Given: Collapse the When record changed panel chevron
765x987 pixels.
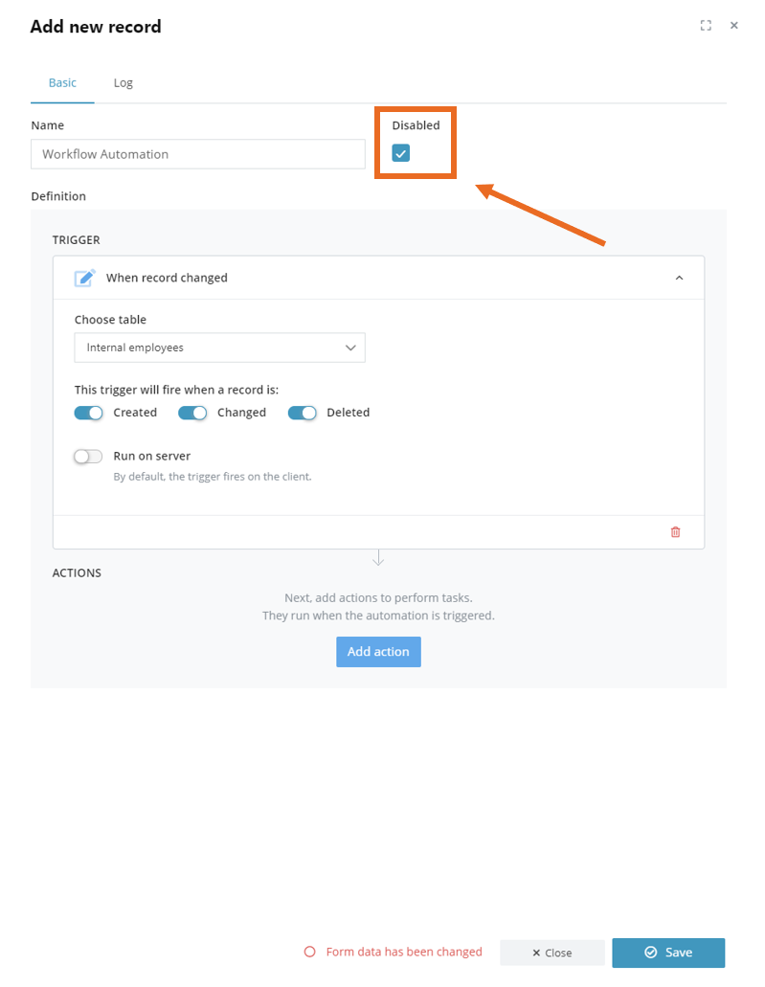Looking at the screenshot, I should point(679,278).
